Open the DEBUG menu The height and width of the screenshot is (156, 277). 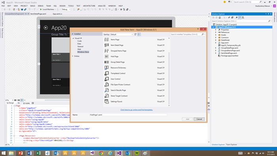(40, 6)
